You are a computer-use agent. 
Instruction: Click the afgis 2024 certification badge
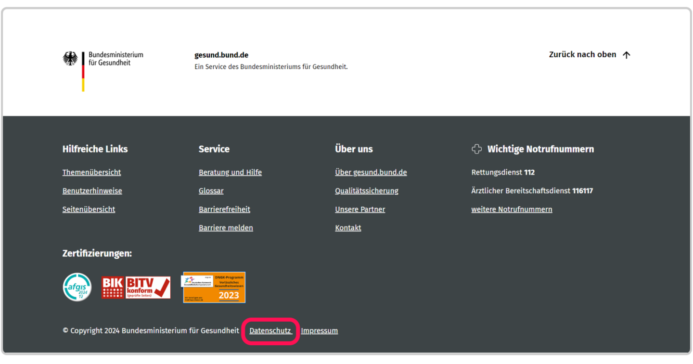point(77,287)
